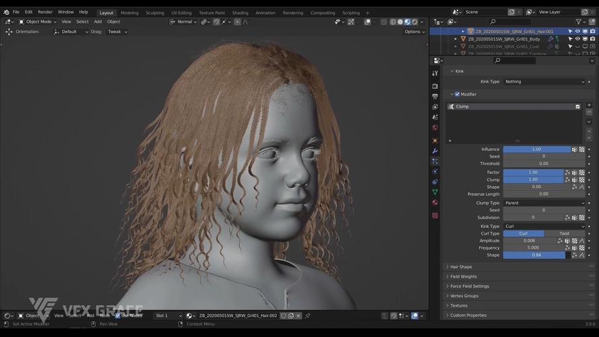
Task: Expand the Custom Properties panel
Action: point(468,315)
